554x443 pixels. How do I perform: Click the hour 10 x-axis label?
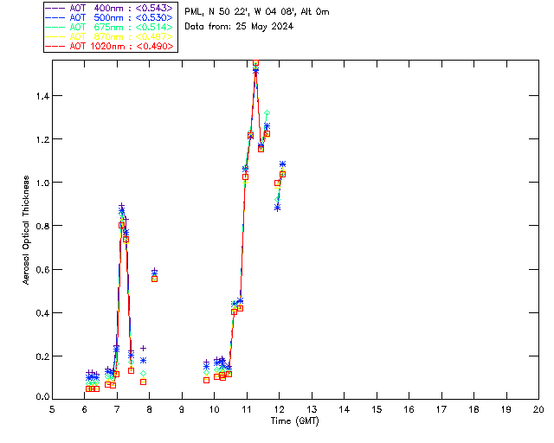click(x=214, y=409)
